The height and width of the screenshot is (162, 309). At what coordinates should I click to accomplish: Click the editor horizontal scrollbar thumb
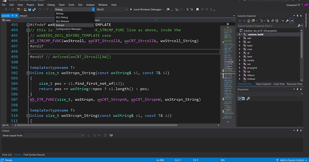click(x=97, y=125)
